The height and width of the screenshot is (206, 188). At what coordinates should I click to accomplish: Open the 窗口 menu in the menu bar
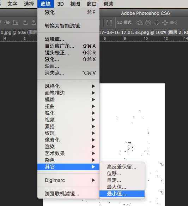[92, 4]
